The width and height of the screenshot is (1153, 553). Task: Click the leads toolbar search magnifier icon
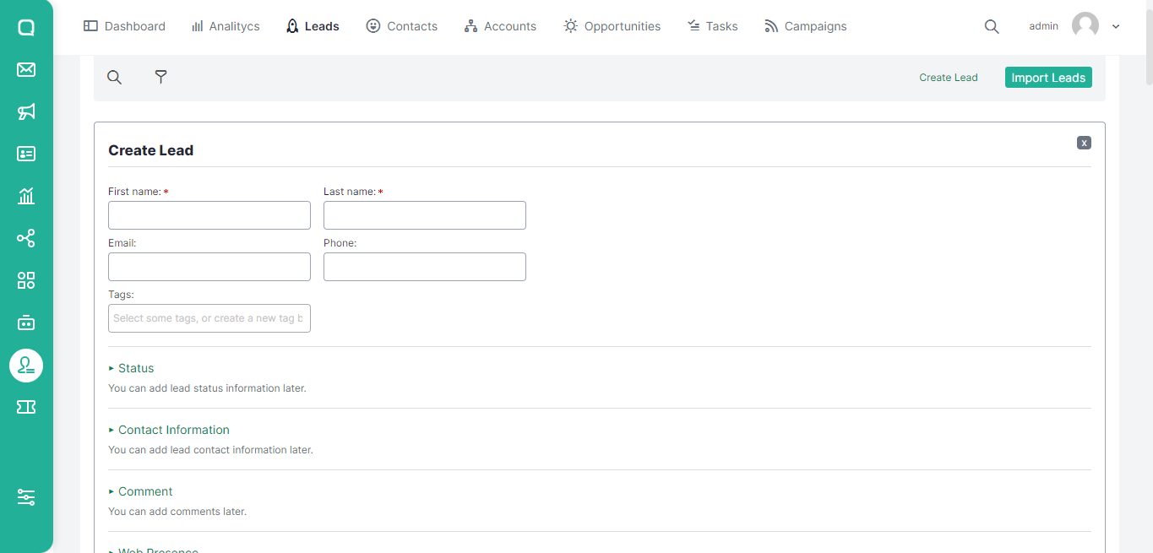click(x=114, y=77)
